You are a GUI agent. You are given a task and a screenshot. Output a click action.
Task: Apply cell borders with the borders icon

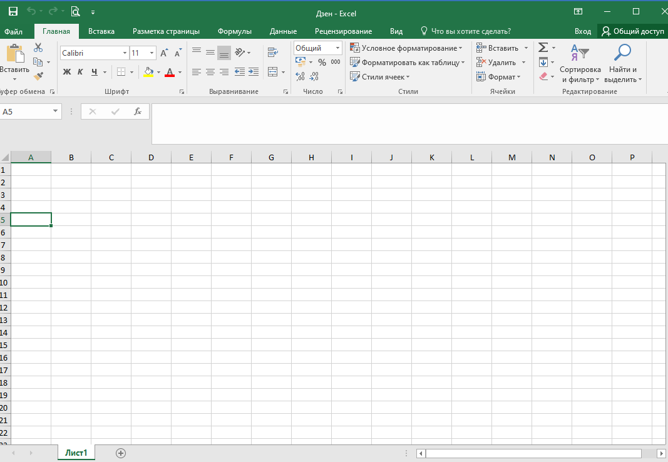tap(121, 72)
